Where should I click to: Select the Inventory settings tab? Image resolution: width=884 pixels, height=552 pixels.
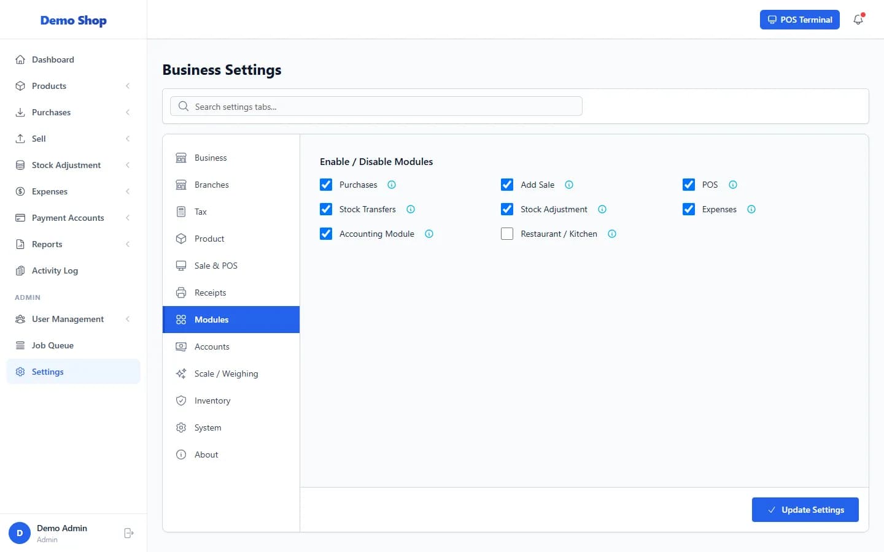pyautogui.click(x=231, y=401)
